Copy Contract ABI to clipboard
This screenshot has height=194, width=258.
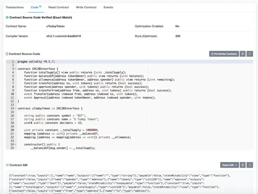coord(243,165)
